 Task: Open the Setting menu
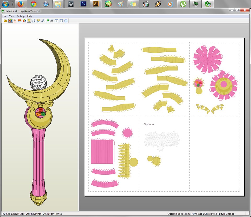click(x=21, y=16)
